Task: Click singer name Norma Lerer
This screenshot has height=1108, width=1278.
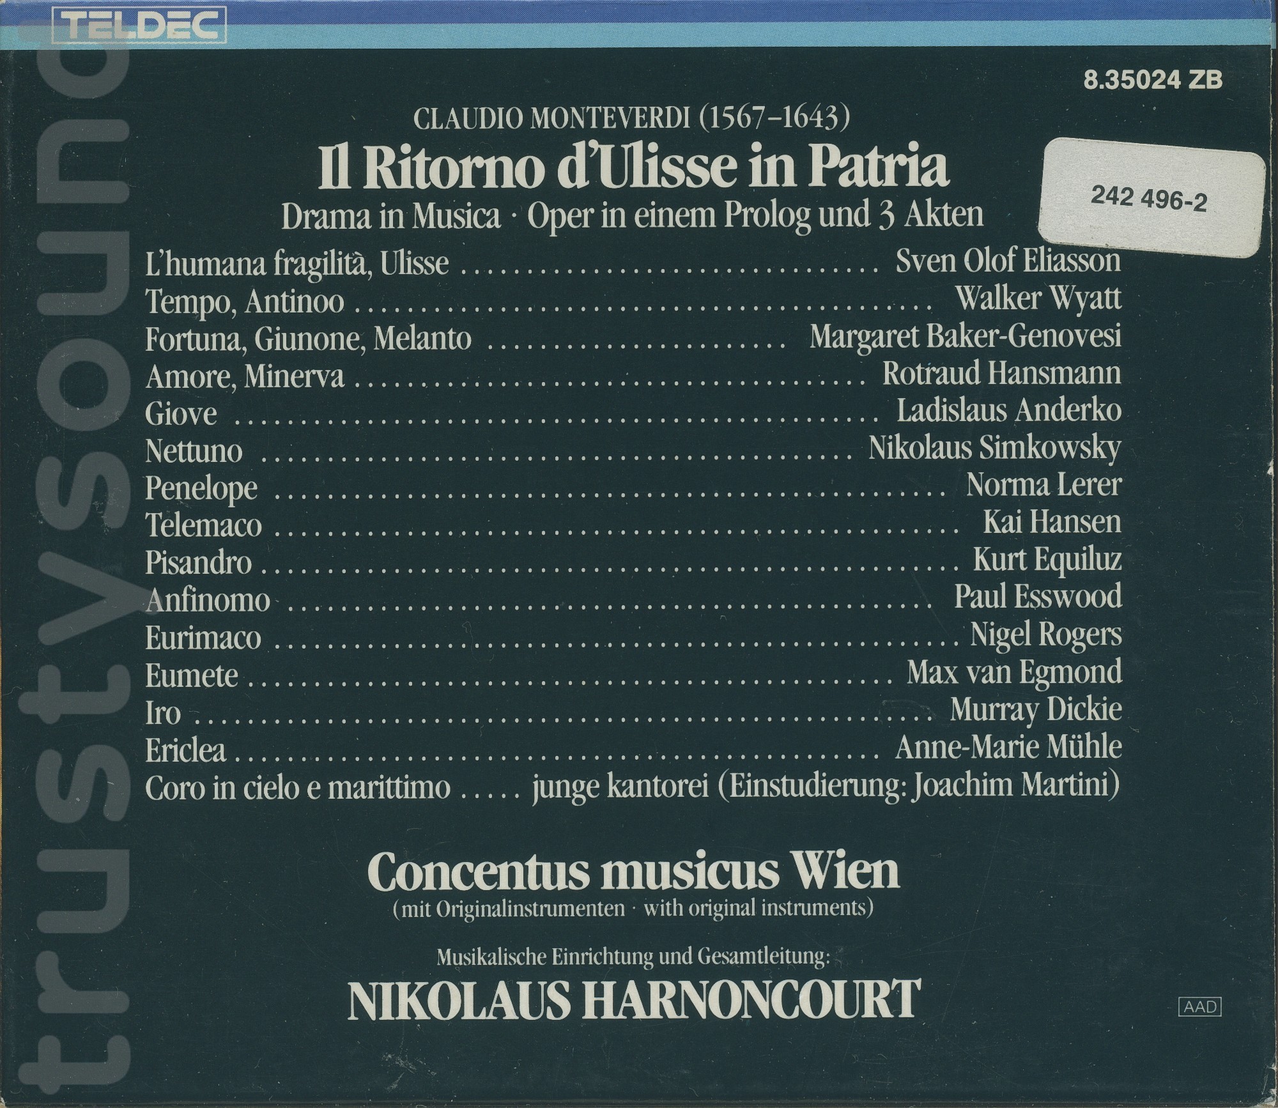Action: (x=1044, y=485)
